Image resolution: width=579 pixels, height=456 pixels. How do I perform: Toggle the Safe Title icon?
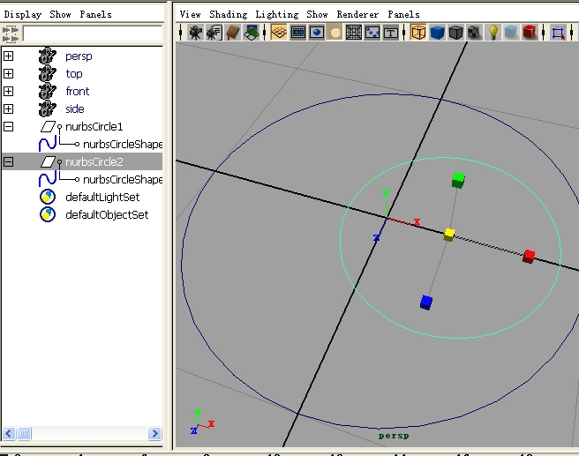point(391,33)
